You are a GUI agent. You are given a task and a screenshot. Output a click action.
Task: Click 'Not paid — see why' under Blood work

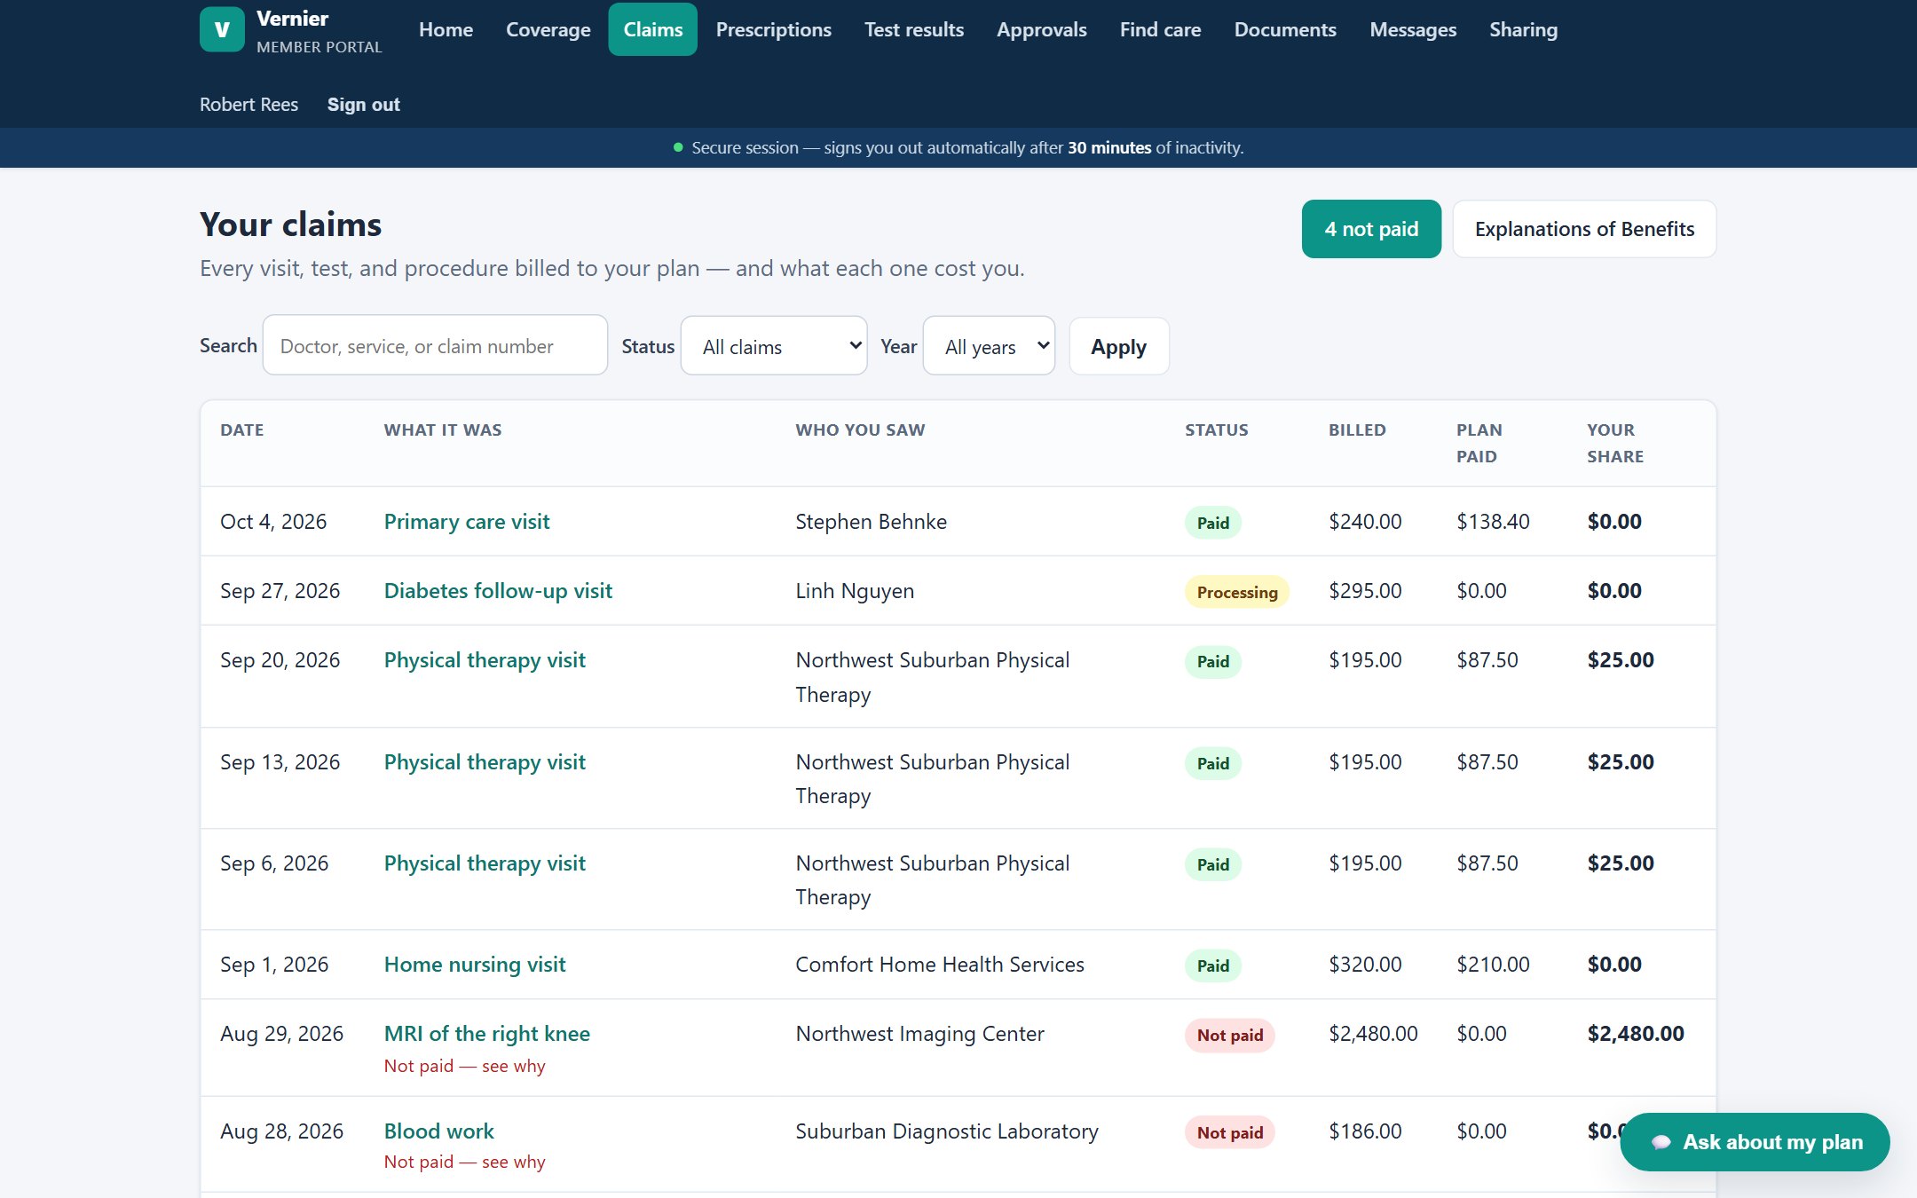coord(464,1162)
